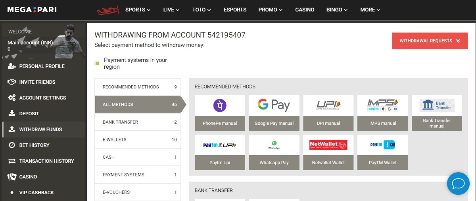Click the Paytm Upi label
This screenshot has height=201, width=476.
220,163
